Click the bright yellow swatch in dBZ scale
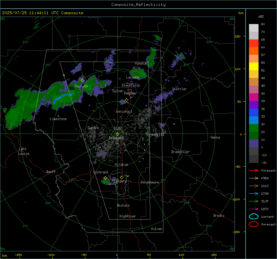Image resolution: width=277 pixels, height=259 pixels. tap(254, 66)
